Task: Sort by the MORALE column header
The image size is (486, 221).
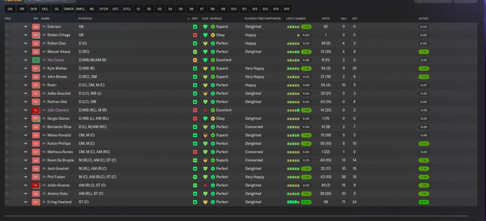Action: 216,19
